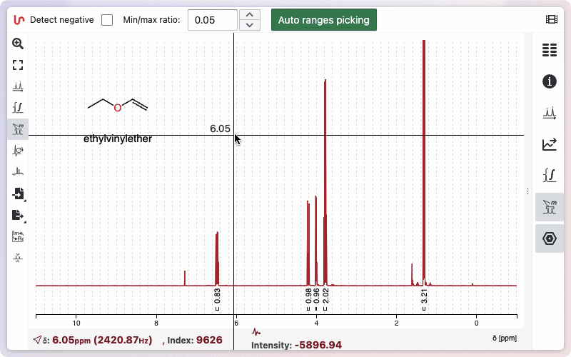Open the Import file dropdown
Viewport: 571px width, 357px height.
click(x=18, y=193)
